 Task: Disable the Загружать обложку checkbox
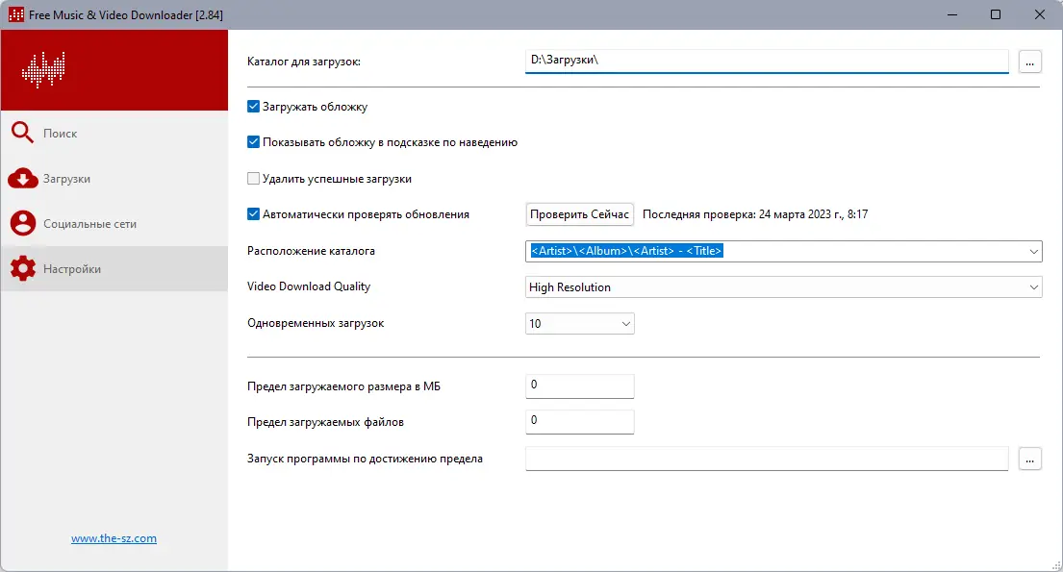(253, 107)
